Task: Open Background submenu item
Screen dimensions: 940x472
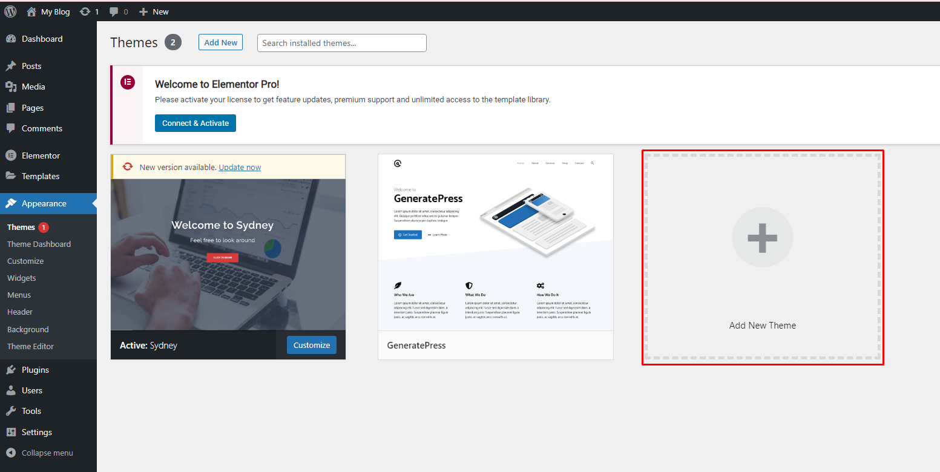Action: pyautogui.click(x=28, y=329)
